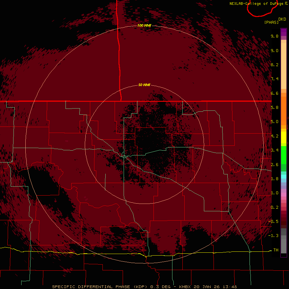Click the orange segment of the color bar

[284, 111]
